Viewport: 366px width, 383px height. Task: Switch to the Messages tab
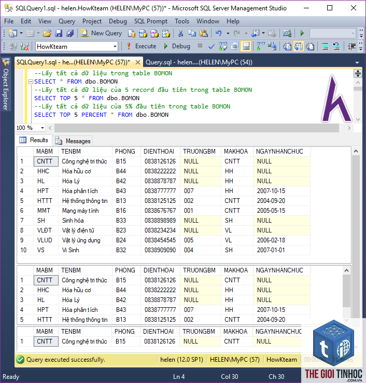[73, 141]
